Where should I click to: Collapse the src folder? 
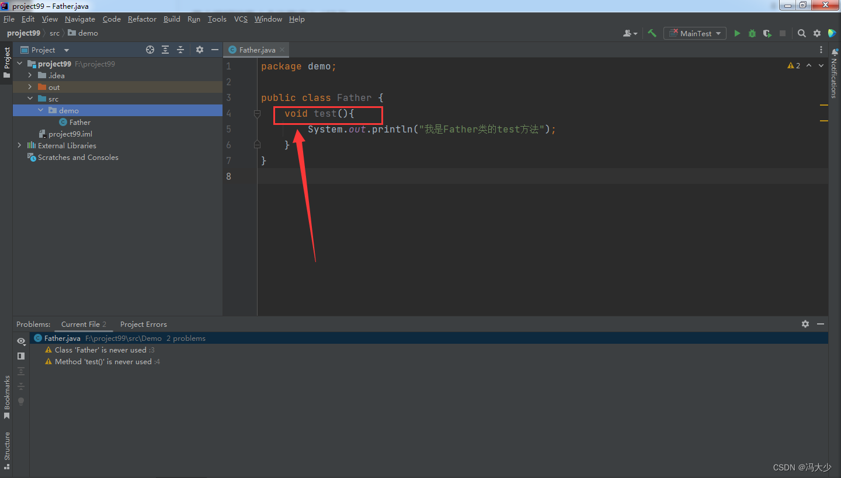point(30,99)
